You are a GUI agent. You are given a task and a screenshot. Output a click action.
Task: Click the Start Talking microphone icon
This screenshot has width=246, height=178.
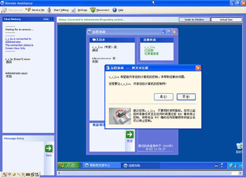click(49, 10)
